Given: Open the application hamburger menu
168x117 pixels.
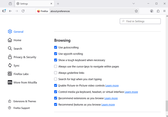Looking at the screenshot, I should coord(164,11).
